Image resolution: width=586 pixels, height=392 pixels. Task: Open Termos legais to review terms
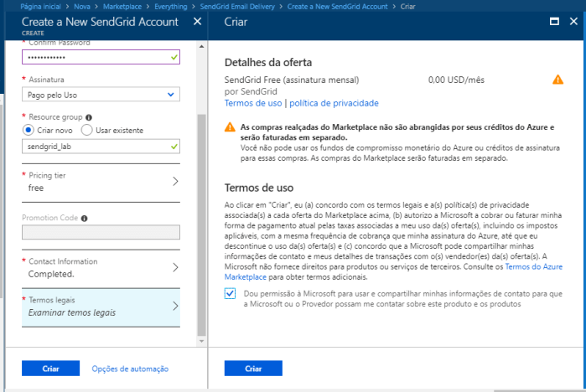101,306
